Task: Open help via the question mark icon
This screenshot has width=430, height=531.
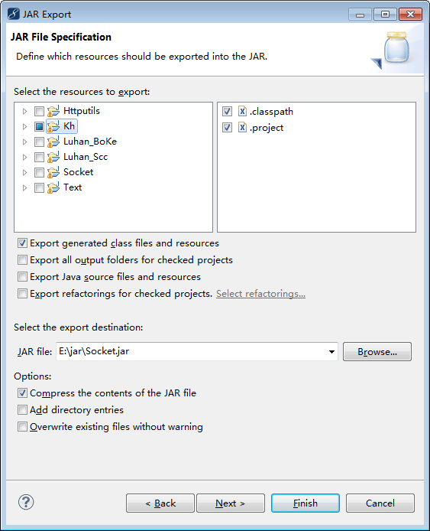Action: (26, 502)
